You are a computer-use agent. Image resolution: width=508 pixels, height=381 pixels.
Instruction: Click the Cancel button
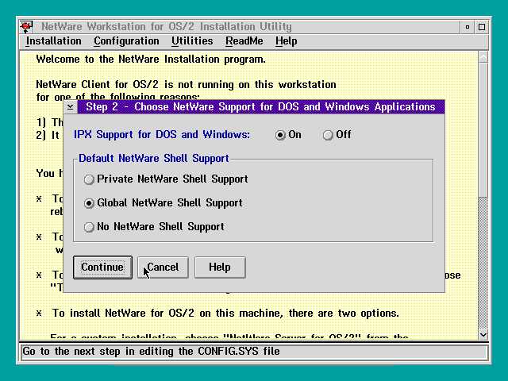click(163, 267)
